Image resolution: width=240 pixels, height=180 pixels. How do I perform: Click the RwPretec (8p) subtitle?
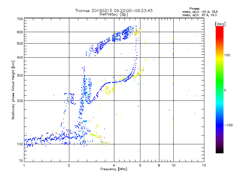pyautogui.click(x=114, y=14)
